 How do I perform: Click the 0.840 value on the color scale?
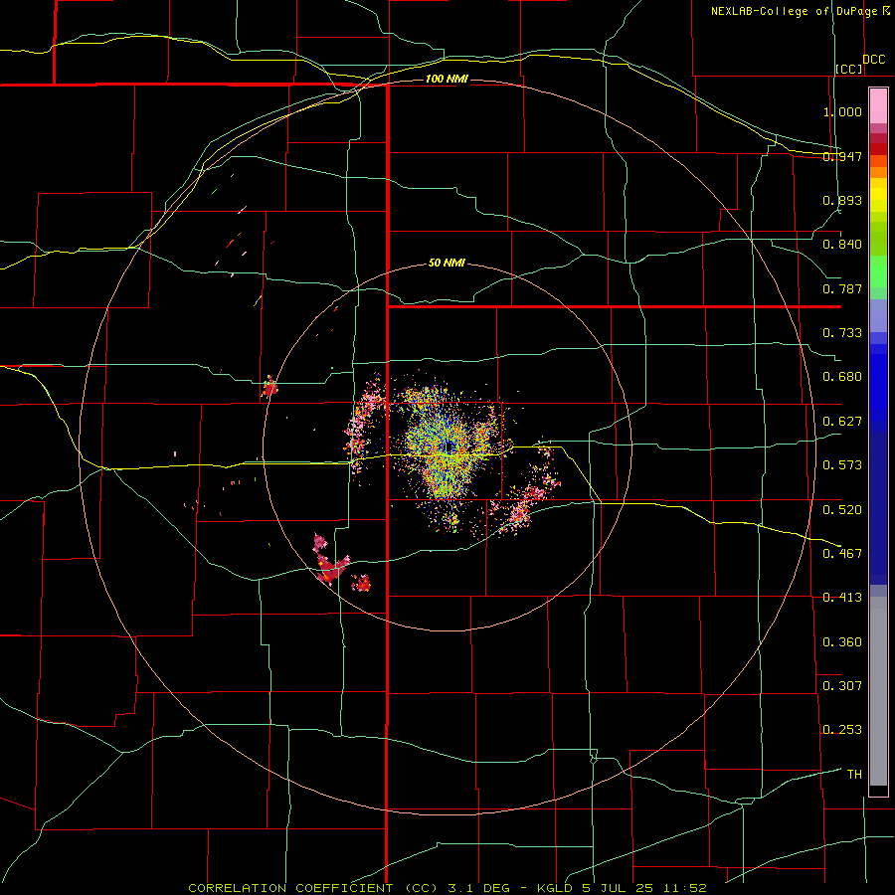(x=842, y=245)
